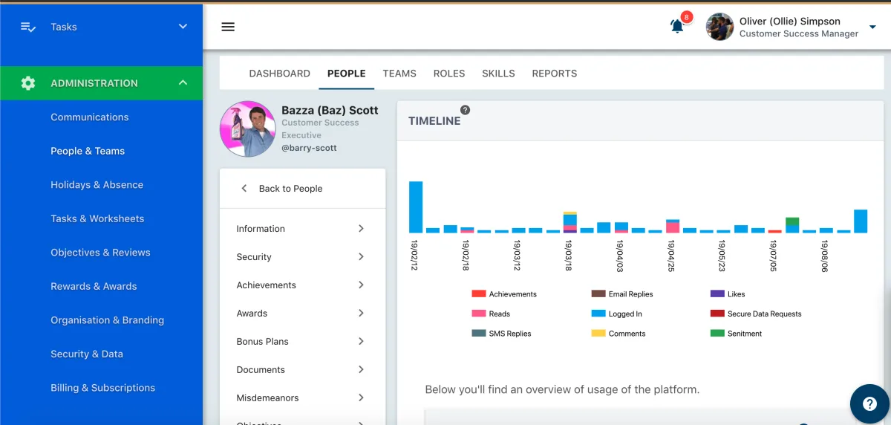891x425 pixels.
Task: Go to the Reports tab
Action: pos(555,74)
